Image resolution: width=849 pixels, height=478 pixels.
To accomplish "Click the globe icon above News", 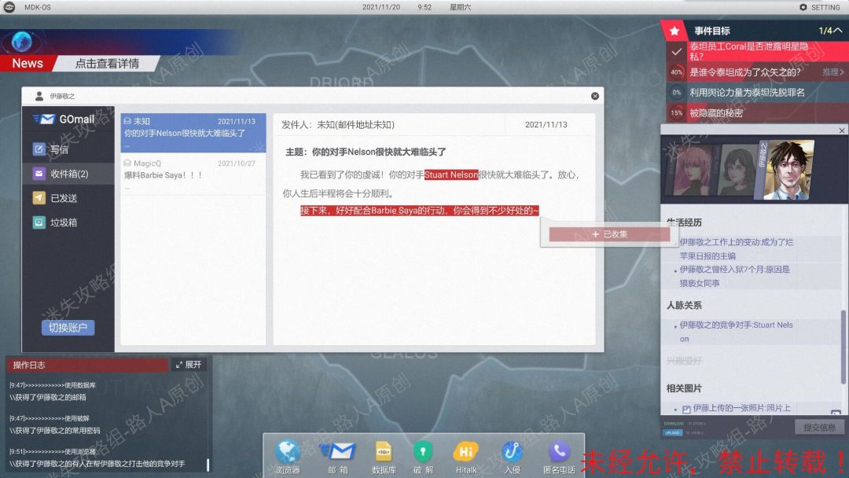I will point(22,41).
